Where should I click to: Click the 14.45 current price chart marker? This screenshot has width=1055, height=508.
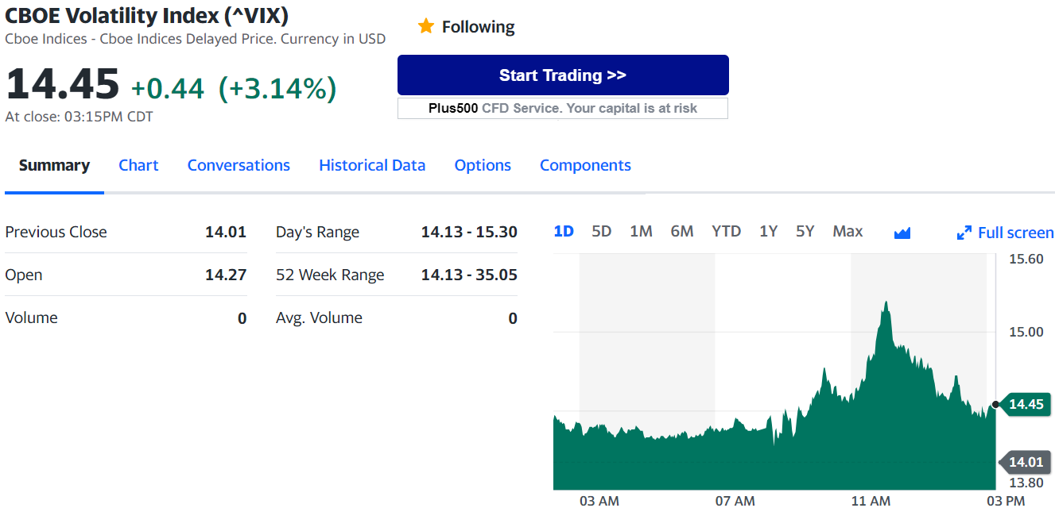(x=1026, y=404)
